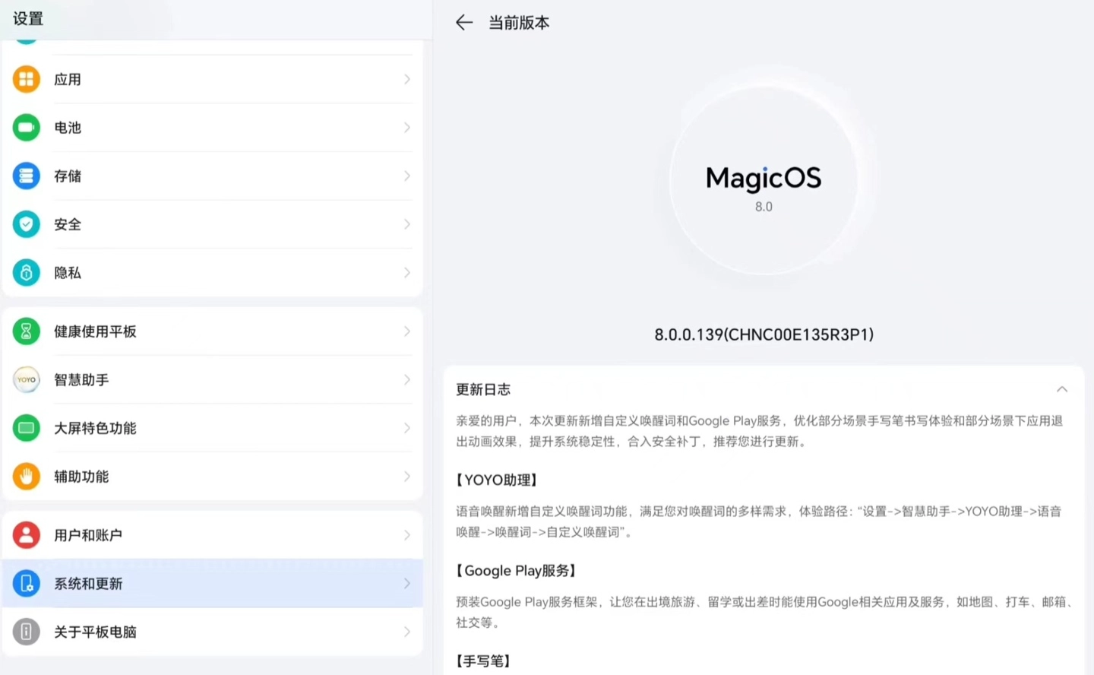
Task: Open the 用户和账户 entry
Action: coord(213,535)
